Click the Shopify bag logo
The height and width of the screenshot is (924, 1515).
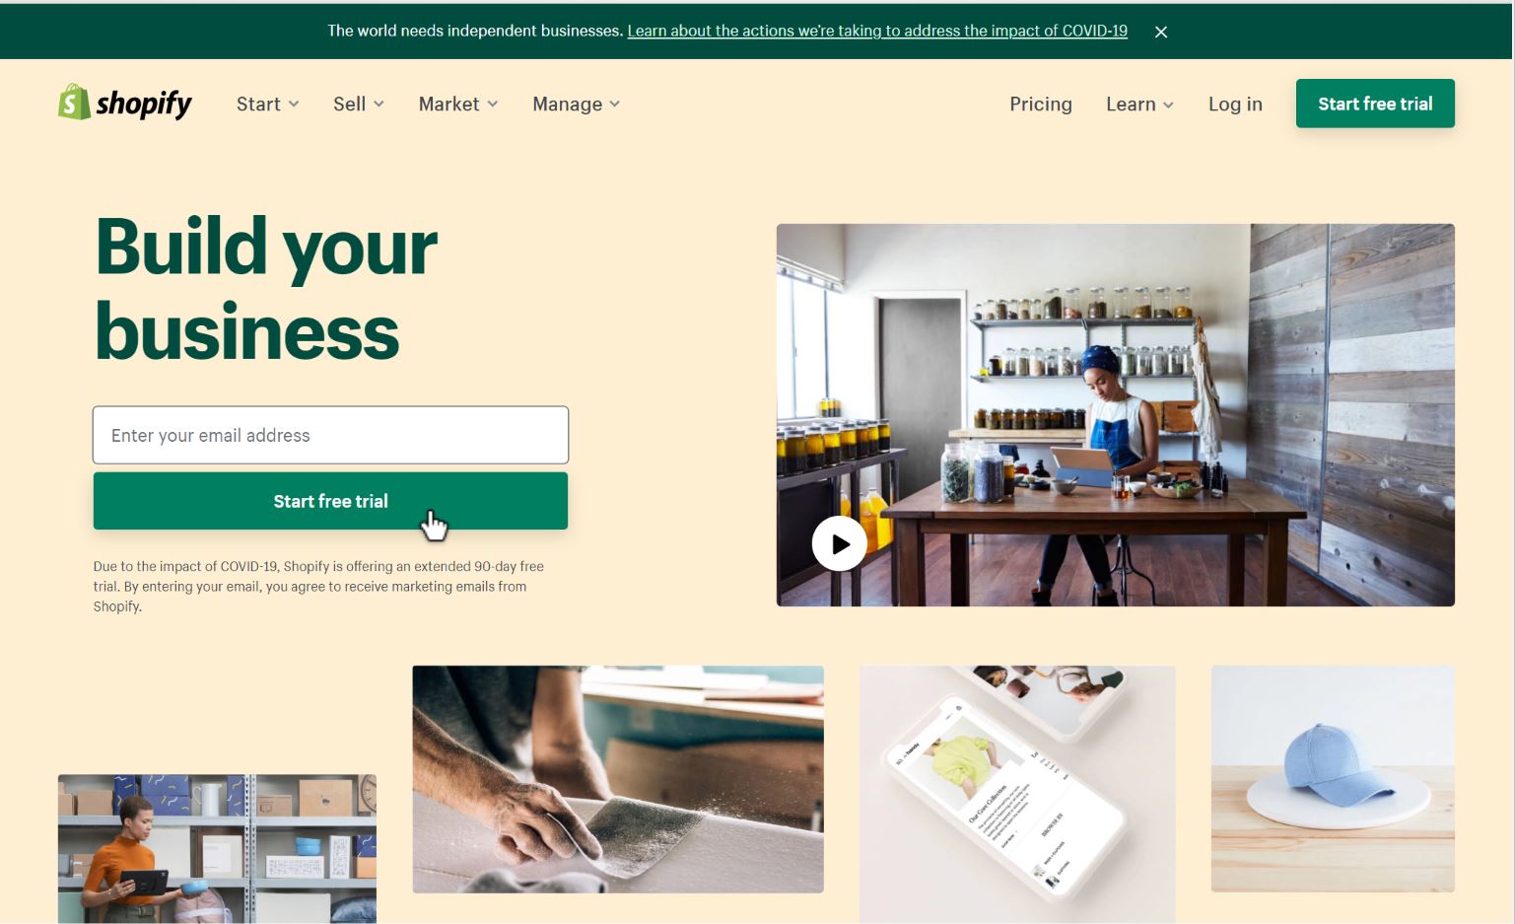click(74, 102)
